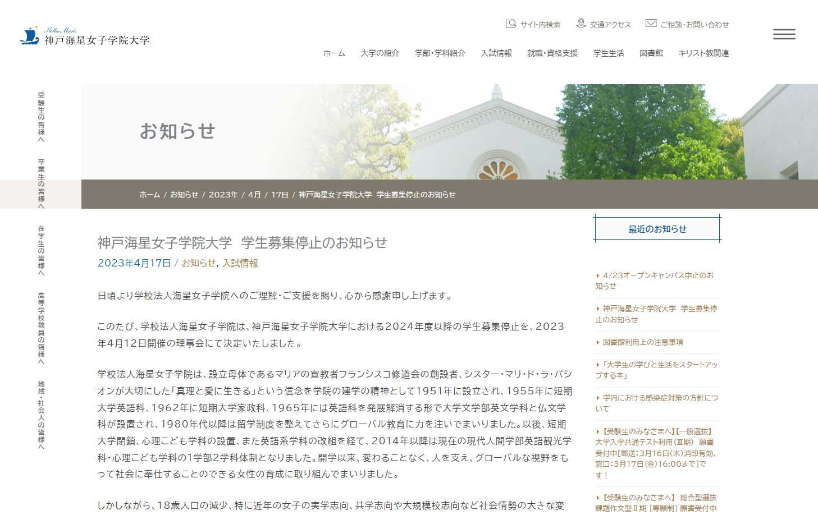Click the 最近のお知らせ sidebar heading
The height and width of the screenshot is (515, 818).
tap(657, 229)
